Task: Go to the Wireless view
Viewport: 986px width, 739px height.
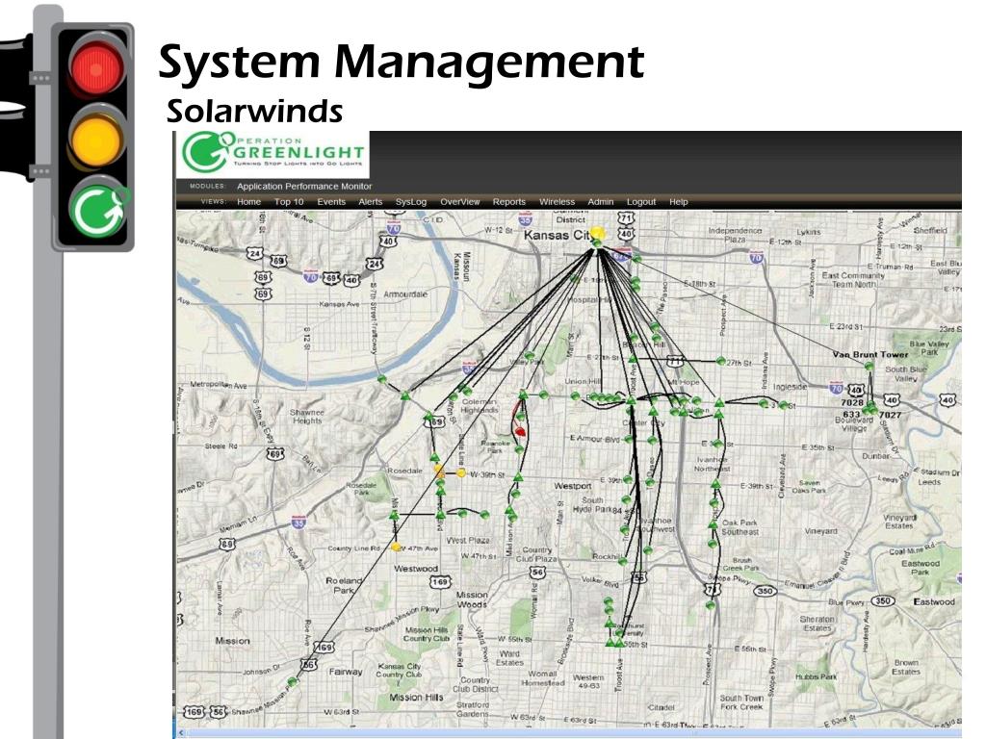Action: click(x=558, y=202)
